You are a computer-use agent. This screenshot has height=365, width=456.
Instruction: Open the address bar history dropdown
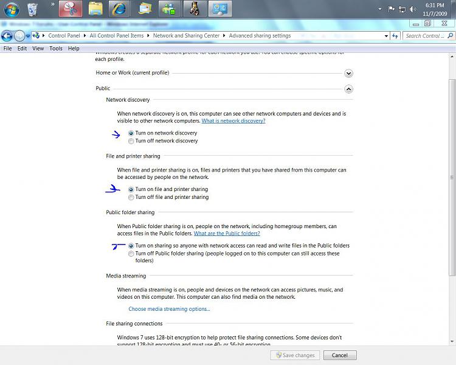pyautogui.click(x=386, y=36)
